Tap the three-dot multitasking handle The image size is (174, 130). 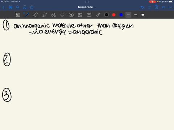point(87,2)
